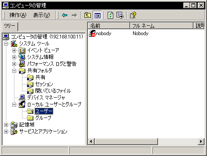Screen dimensions: 207x156
Task: Collapse the システム ツール node
Action: tap(6, 44)
